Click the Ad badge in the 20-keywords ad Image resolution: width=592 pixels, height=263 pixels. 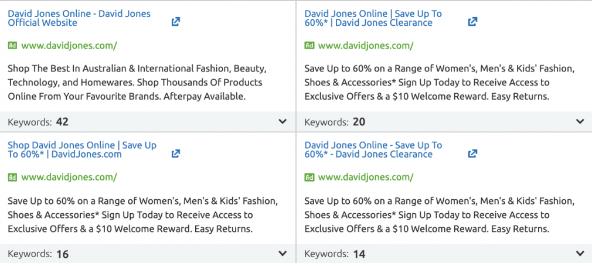pyautogui.click(x=309, y=46)
